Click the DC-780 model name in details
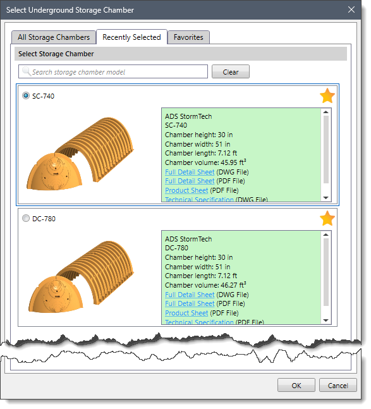The width and height of the screenshot is (371, 409). tap(176, 248)
